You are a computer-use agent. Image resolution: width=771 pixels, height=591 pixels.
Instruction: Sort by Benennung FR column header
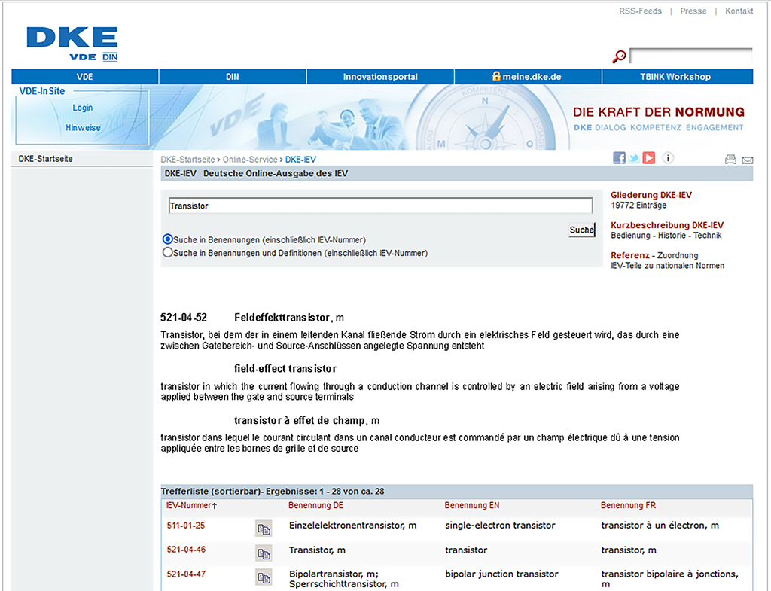click(628, 505)
